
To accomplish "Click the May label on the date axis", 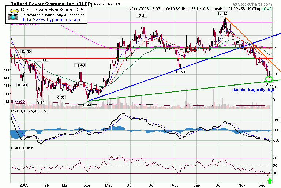I will click(109, 185).
